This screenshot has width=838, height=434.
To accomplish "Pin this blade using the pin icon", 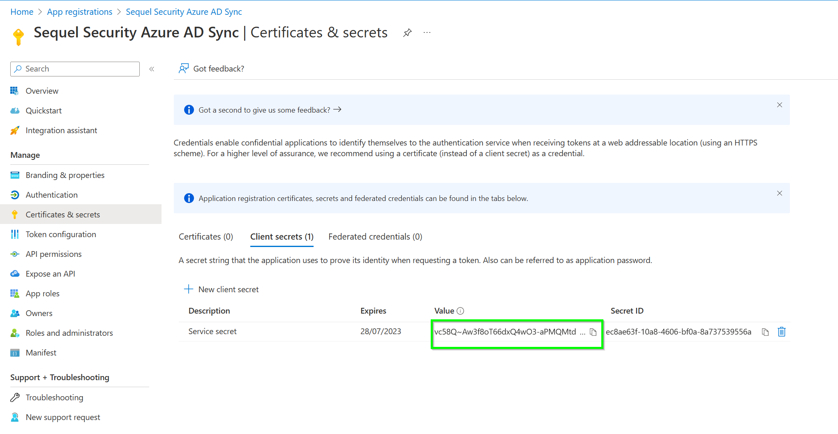I will tap(407, 32).
